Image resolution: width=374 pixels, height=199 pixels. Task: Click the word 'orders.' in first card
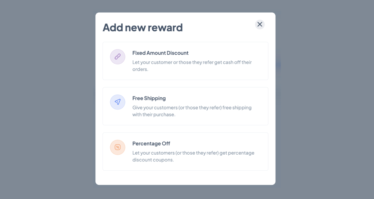140,69
